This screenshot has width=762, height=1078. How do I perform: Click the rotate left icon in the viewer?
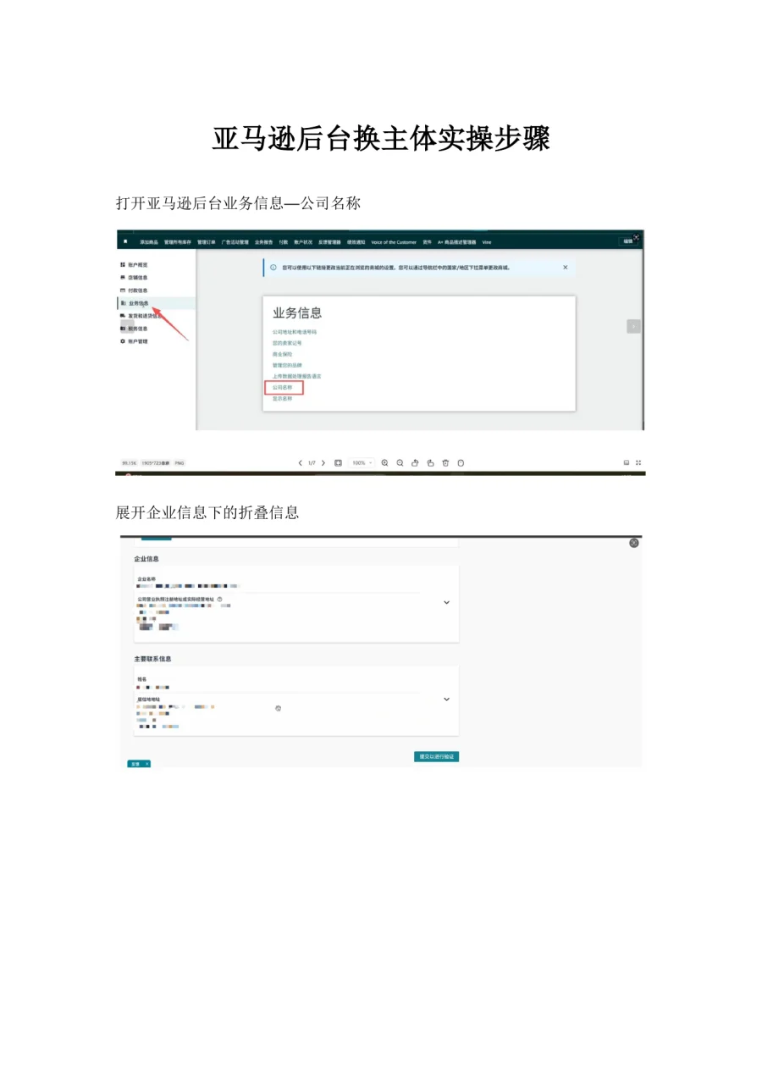pos(415,463)
